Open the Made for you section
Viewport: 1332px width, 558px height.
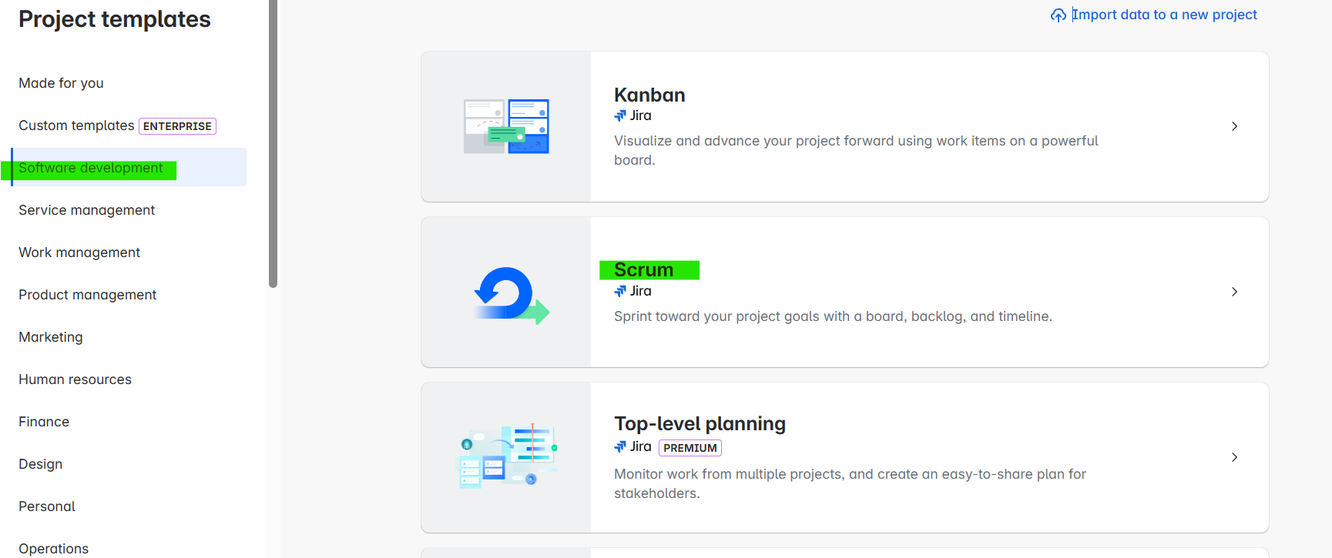pos(61,83)
